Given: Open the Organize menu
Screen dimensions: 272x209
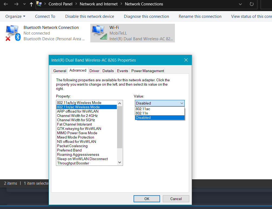Looking at the screenshot, I should point(15,16).
